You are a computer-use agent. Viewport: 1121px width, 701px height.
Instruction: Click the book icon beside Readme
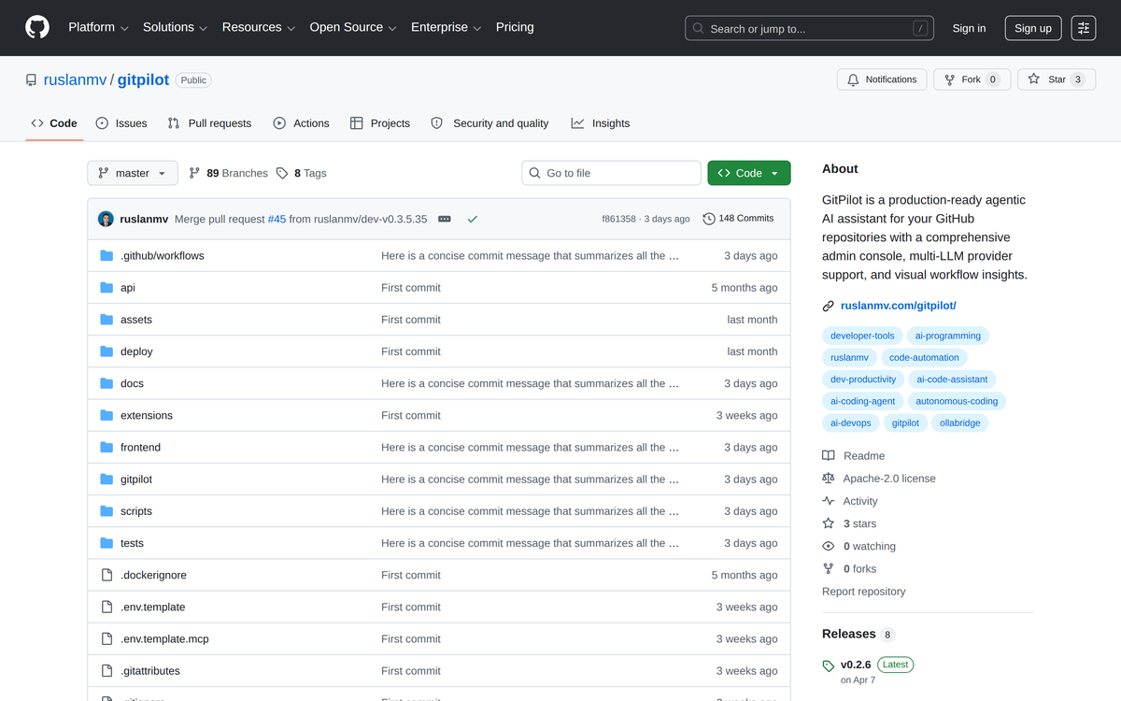[829, 455]
